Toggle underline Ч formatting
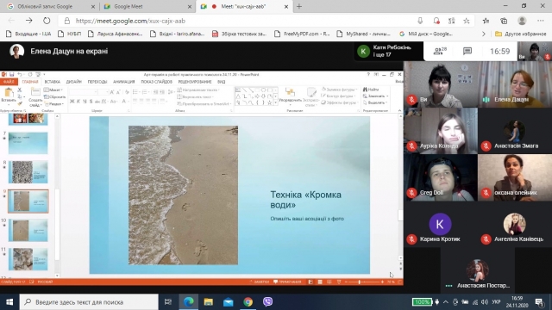The width and height of the screenshot is (552, 310). [x=85, y=102]
